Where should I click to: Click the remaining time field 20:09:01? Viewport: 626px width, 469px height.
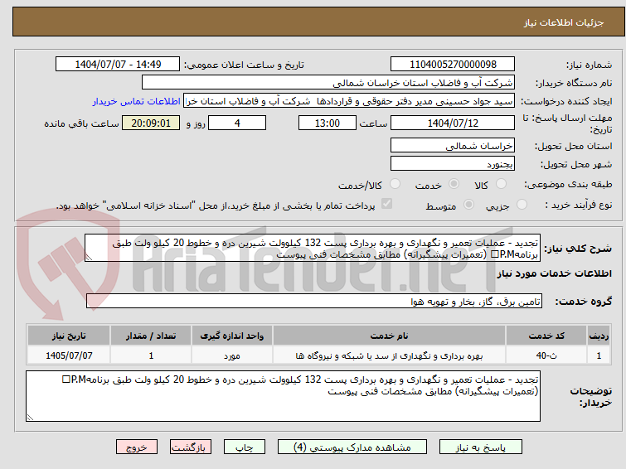151,123
